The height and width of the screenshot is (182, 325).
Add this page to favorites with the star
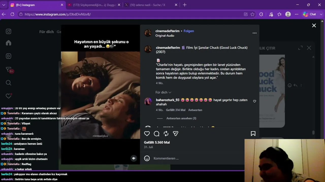(252, 14)
